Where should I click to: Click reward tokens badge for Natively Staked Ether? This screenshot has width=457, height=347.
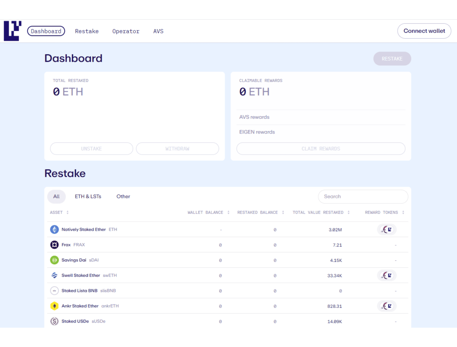(x=387, y=229)
